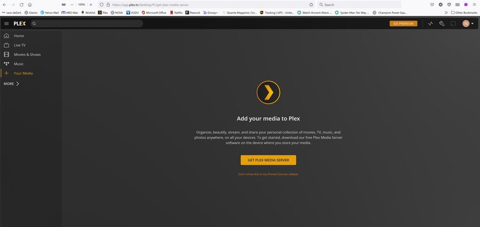Screen dimensions: 480x227
Task: Reset the 100% zoom level
Action: click(81, 5)
